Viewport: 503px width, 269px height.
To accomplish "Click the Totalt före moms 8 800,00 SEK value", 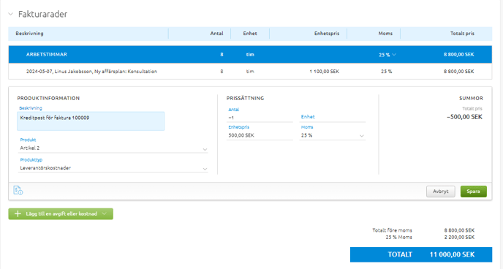I will point(459,230).
